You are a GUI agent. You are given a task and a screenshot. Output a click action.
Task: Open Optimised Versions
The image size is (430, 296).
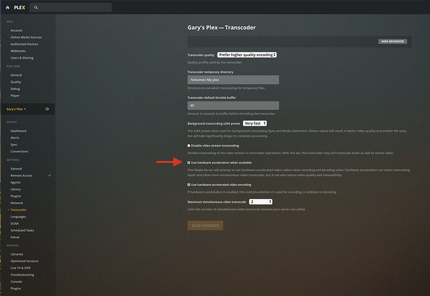click(24, 261)
